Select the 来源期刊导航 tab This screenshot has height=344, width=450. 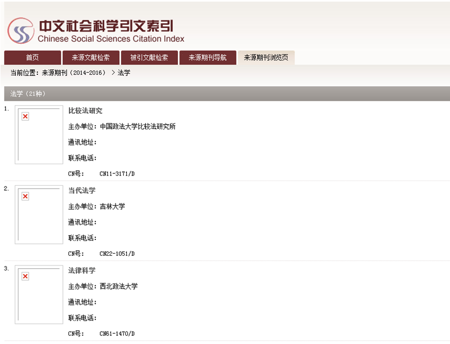point(208,58)
